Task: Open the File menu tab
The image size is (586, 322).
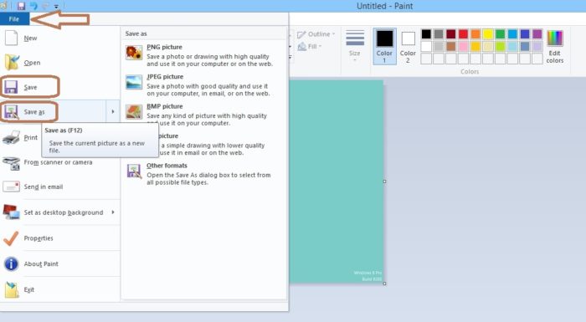Action: click(x=14, y=19)
